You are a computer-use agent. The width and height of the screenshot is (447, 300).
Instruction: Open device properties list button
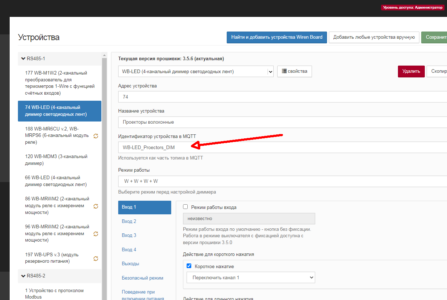tap(294, 71)
